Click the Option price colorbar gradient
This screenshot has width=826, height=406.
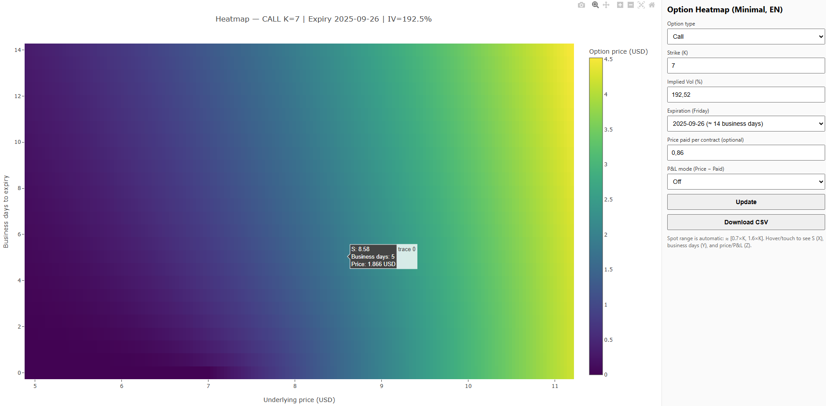coord(596,216)
